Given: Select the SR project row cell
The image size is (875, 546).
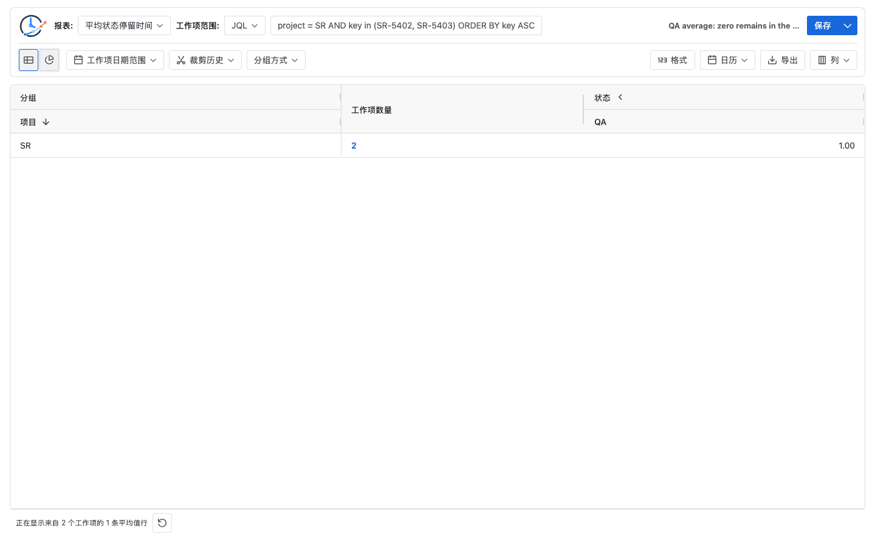Looking at the screenshot, I should [176, 146].
